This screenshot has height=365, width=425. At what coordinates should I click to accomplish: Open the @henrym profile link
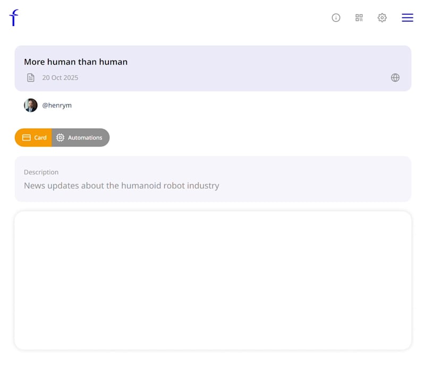pos(57,105)
